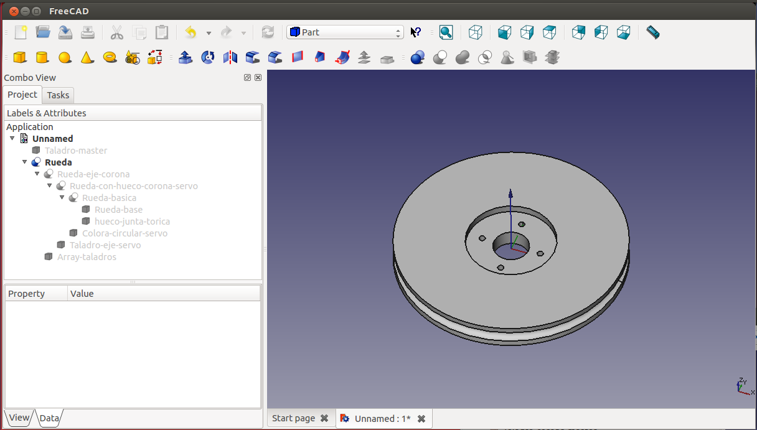The height and width of the screenshot is (430, 757).
Task: Open the undo history dropdown arrow
Action: click(x=209, y=33)
